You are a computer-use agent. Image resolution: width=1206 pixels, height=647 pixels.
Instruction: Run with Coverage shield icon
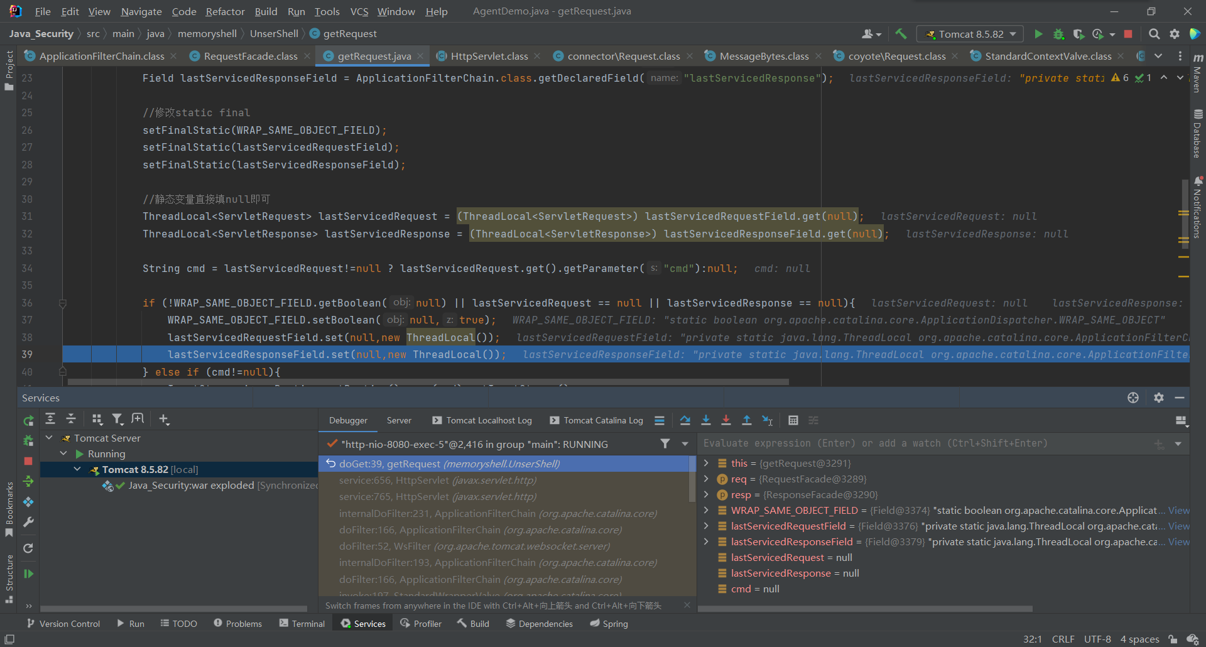pos(1078,34)
